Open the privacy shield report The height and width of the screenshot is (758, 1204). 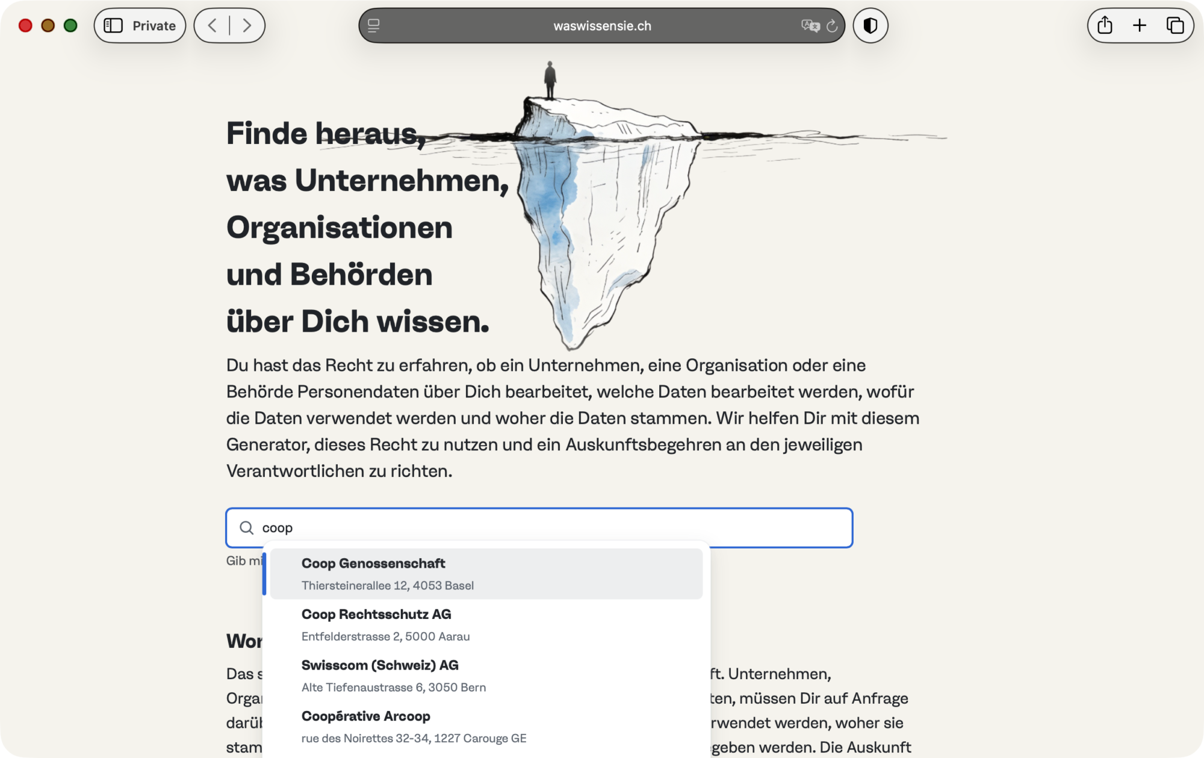click(x=870, y=25)
